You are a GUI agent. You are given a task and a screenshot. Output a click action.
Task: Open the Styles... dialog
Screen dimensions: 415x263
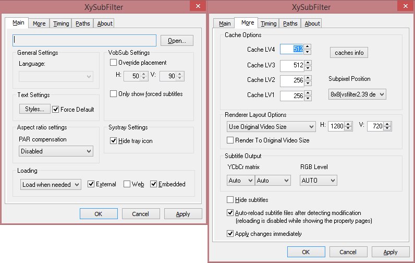[x=35, y=109]
